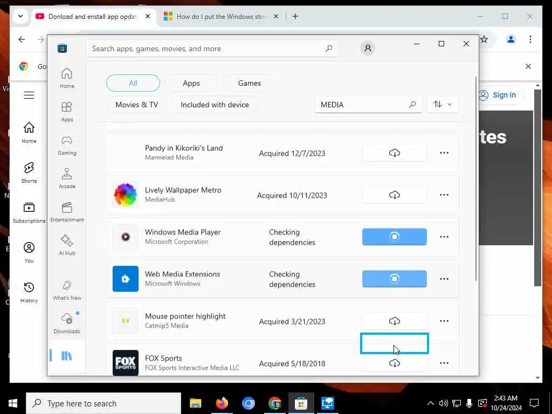Open the Chrome profile icon
This screenshot has height=414, width=552.
511,39
